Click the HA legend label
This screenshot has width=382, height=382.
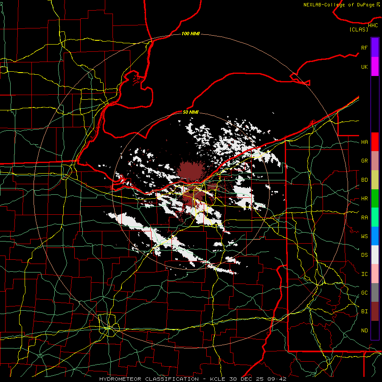[364, 142]
